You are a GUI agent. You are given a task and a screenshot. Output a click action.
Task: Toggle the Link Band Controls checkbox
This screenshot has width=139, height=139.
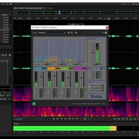103,91
